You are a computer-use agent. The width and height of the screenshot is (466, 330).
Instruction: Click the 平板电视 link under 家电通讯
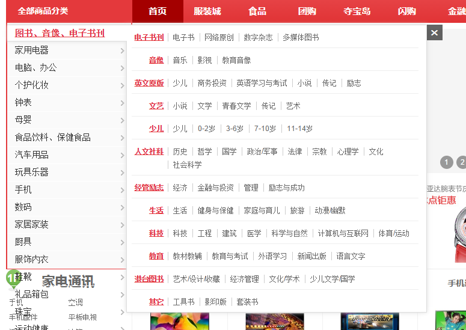[x=82, y=317]
